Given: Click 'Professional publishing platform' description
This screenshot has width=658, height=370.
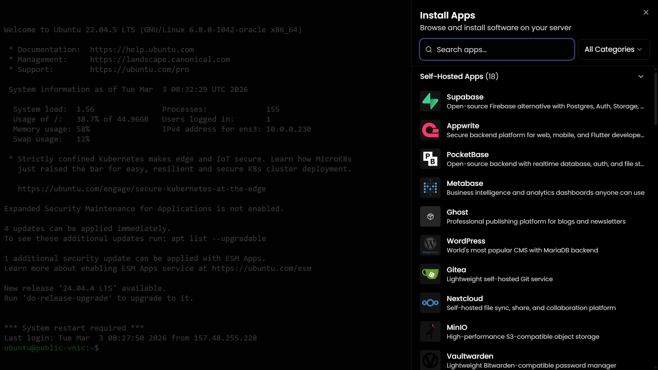Looking at the screenshot, I should (x=536, y=222).
